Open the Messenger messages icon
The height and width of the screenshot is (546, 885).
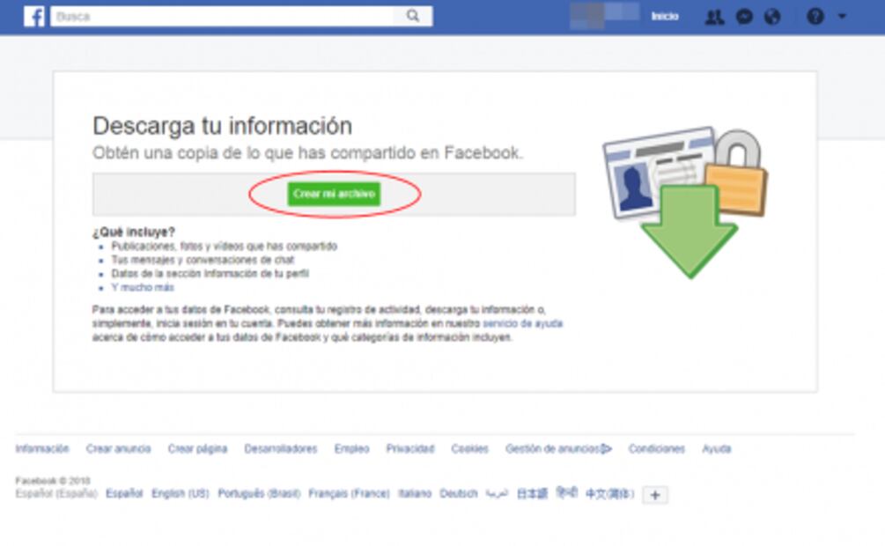(744, 17)
